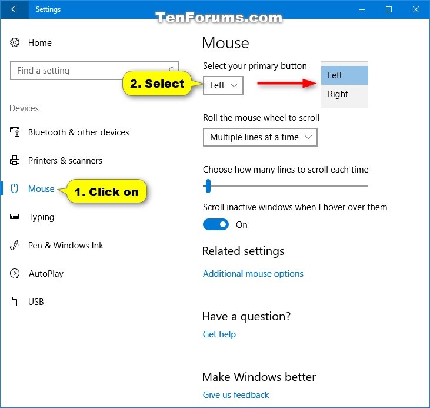Open Multiple lines at a time dropdown
430x408 pixels.
click(x=260, y=137)
